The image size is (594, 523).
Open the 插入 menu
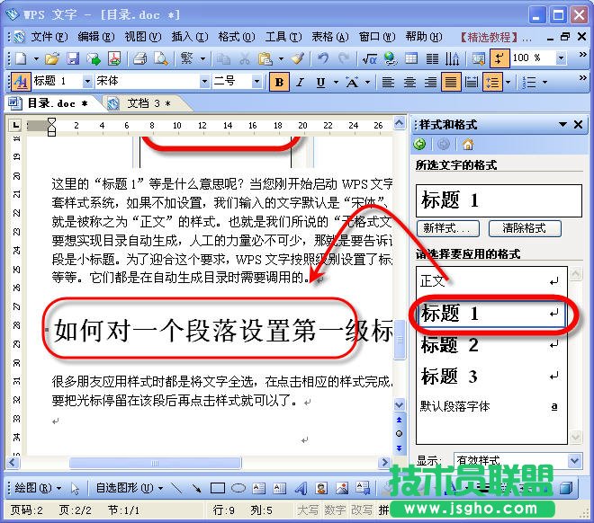189,37
